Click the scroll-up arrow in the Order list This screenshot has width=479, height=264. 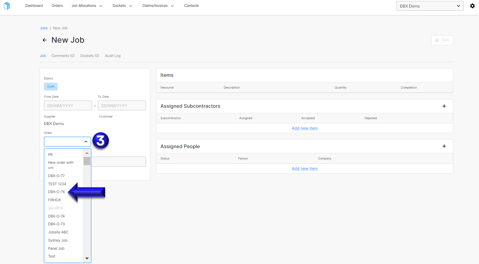86,153
